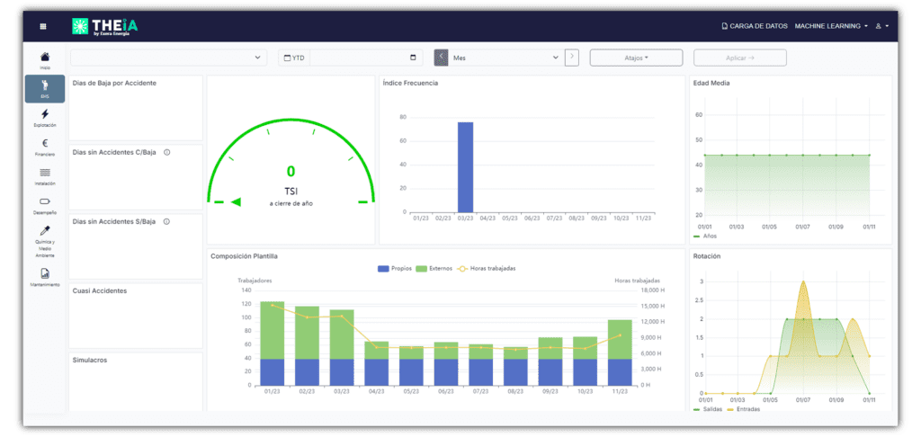The width and height of the screenshot is (921, 437).
Task: Open the user account menu
Action: (x=882, y=26)
